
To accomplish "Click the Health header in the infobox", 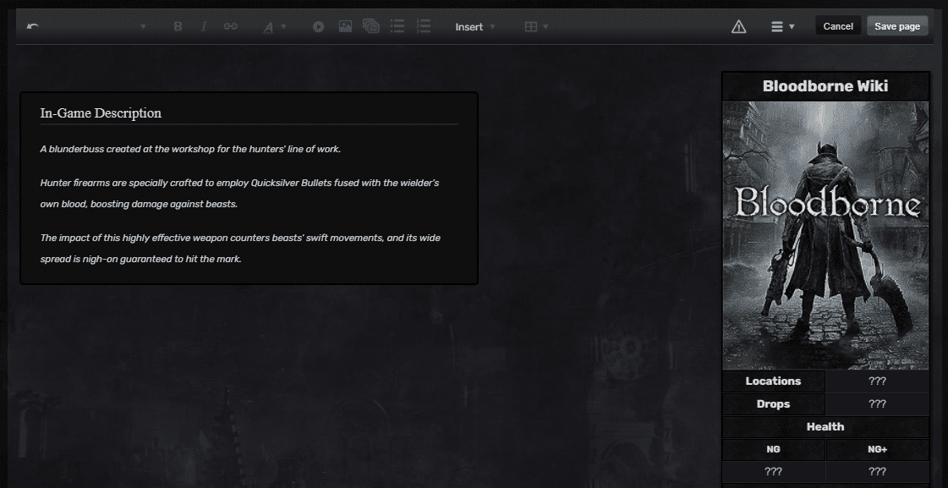I will (825, 427).
